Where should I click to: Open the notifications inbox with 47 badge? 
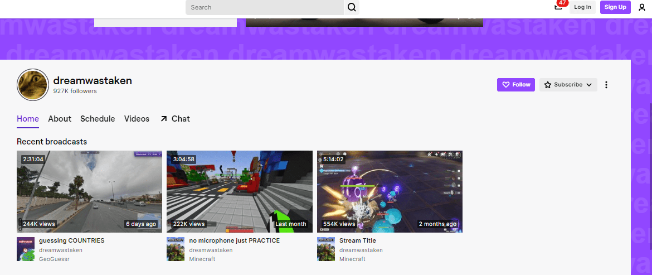[x=559, y=6]
